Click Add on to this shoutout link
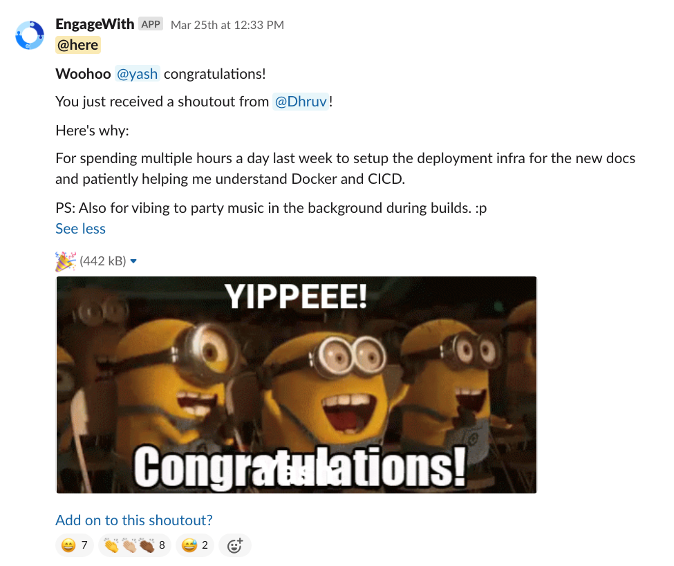Image resolution: width=674 pixels, height=566 pixels. [134, 520]
